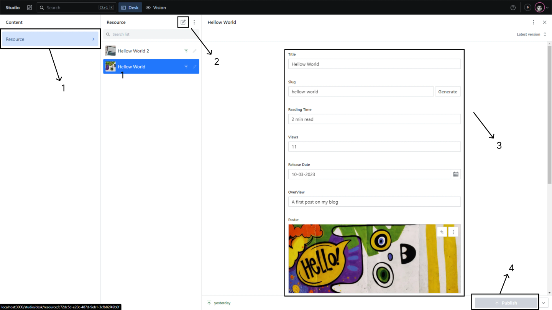Open the Latest version dropdown
This screenshot has height=310, width=552.
531,34
